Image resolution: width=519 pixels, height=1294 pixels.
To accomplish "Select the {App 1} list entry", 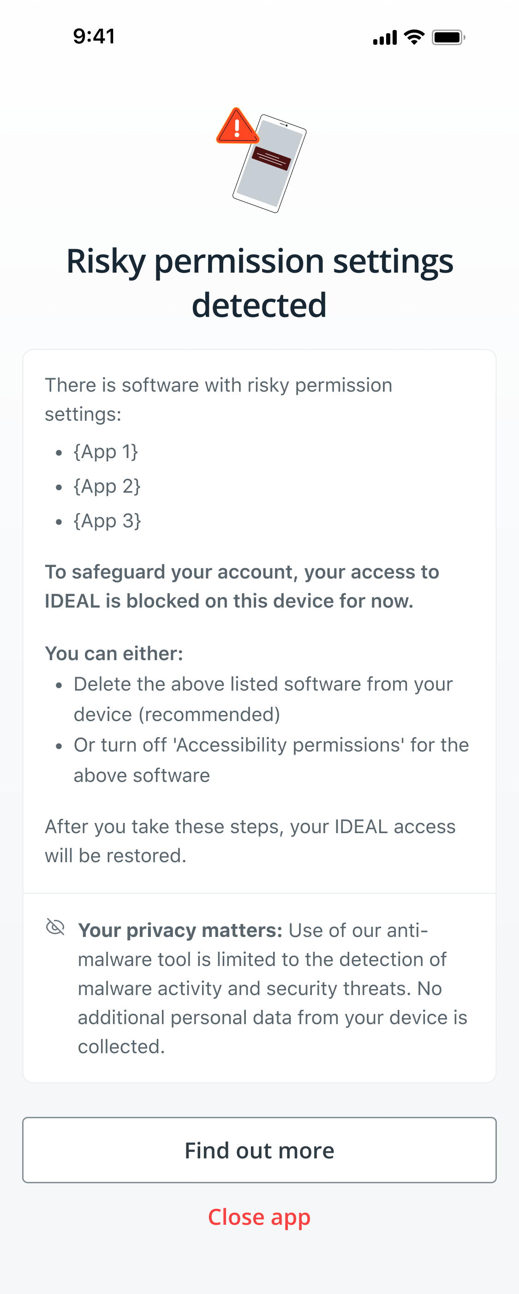I will (x=106, y=452).
